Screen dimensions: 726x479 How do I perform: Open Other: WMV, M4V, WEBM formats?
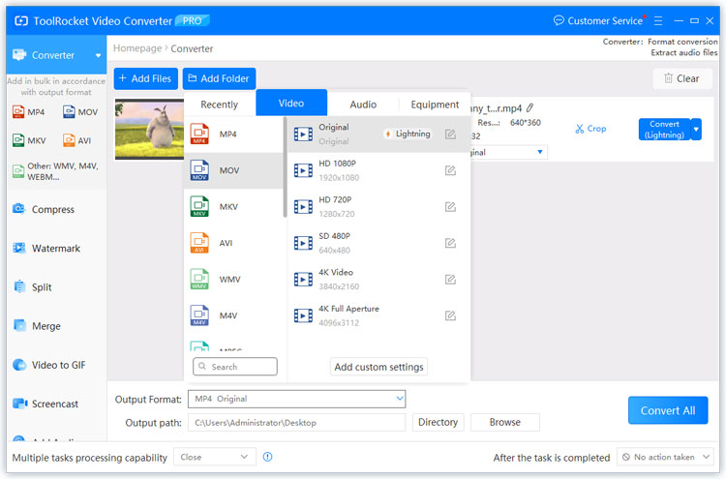(x=55, y=171)
